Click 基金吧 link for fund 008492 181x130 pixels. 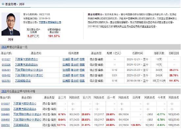click(75, 76)
